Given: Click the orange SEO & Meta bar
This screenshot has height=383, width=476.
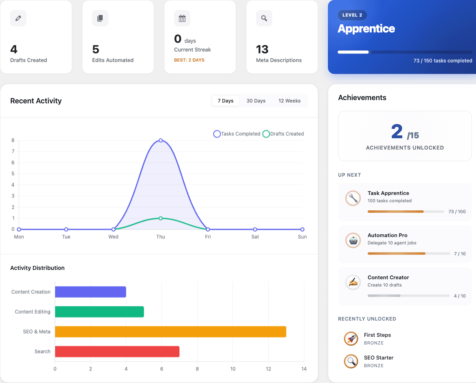Looking at the screenshot, I should coord(170,332).
